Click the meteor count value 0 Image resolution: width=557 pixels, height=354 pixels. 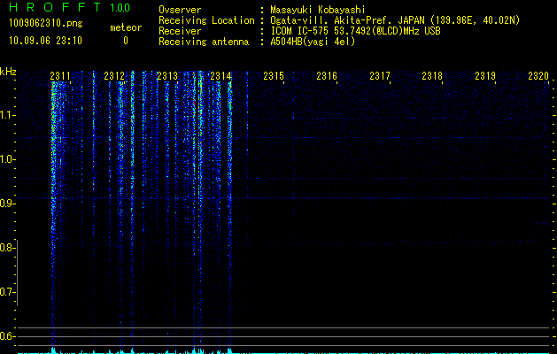(x=126, y=41)
